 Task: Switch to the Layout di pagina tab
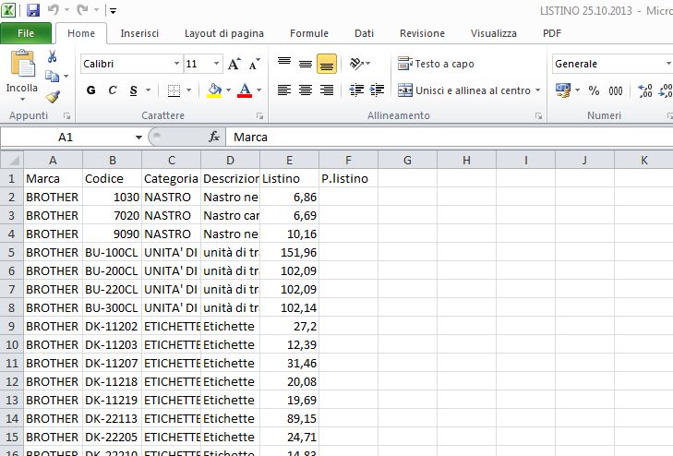224,33
